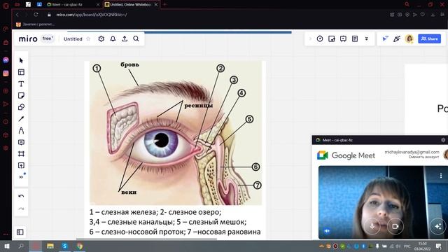The height and width of the screenshot is (252, 448).
Task: Collapse the top toolbar with the arrow
Action: [310, 38]
